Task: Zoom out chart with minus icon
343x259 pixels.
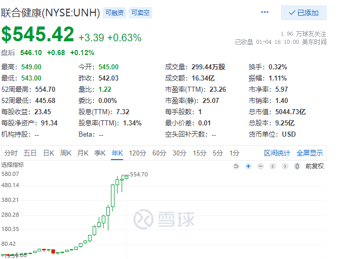Action: pos(261,166)
